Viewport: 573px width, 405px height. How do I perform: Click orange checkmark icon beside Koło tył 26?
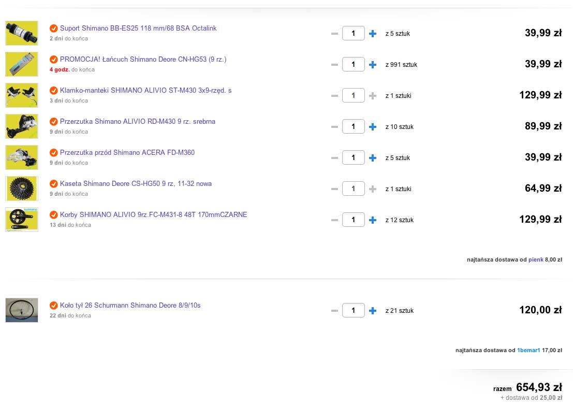pos(54,305)
